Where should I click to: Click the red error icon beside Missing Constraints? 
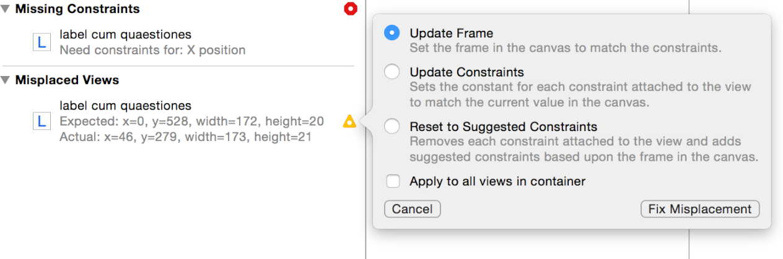pyautogui.click(x=351, y=9)
